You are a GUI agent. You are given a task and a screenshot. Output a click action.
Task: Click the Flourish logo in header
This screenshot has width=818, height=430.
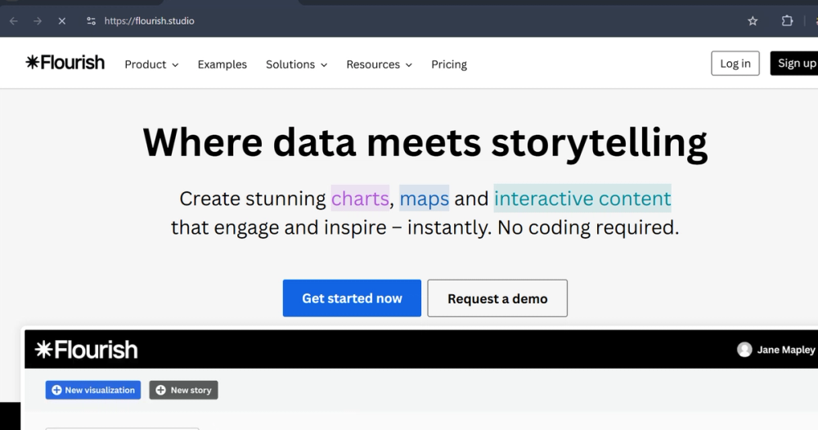click(65, 63)
